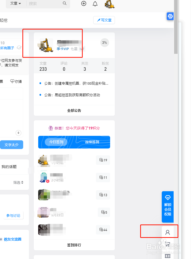Click the 解锁会员权限 floating button
The width and height of the screenshot is (191, 259).
pos(168,207)
